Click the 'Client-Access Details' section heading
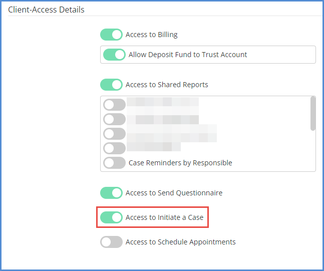This screenshot has height=271, width=324. pos(46,10)
